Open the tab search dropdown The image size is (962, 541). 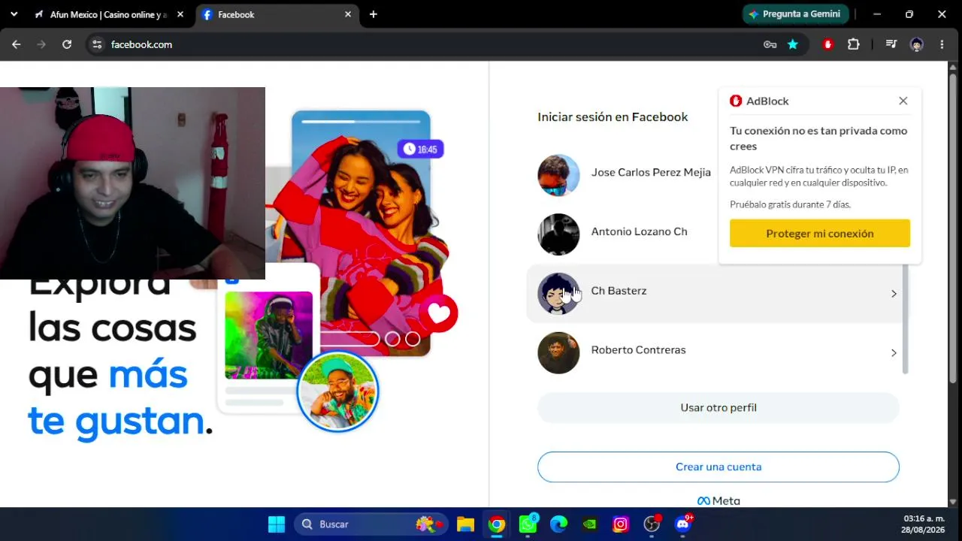pos(14,14)
